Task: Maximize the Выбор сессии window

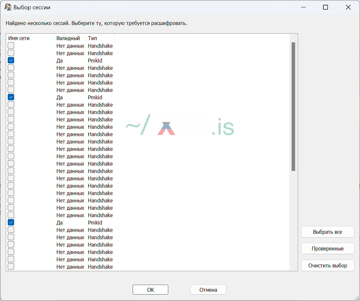Action: coord(325,7)
